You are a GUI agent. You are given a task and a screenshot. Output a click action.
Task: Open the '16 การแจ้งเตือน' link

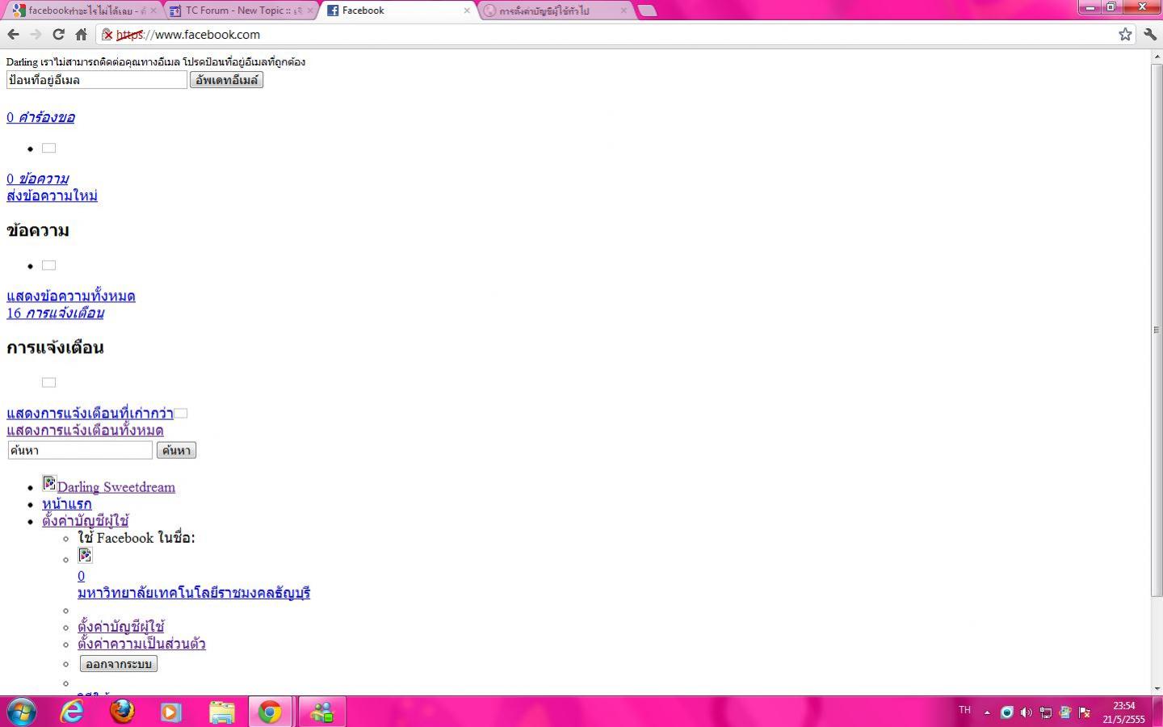pyautogui.click(x=55, y=313)
